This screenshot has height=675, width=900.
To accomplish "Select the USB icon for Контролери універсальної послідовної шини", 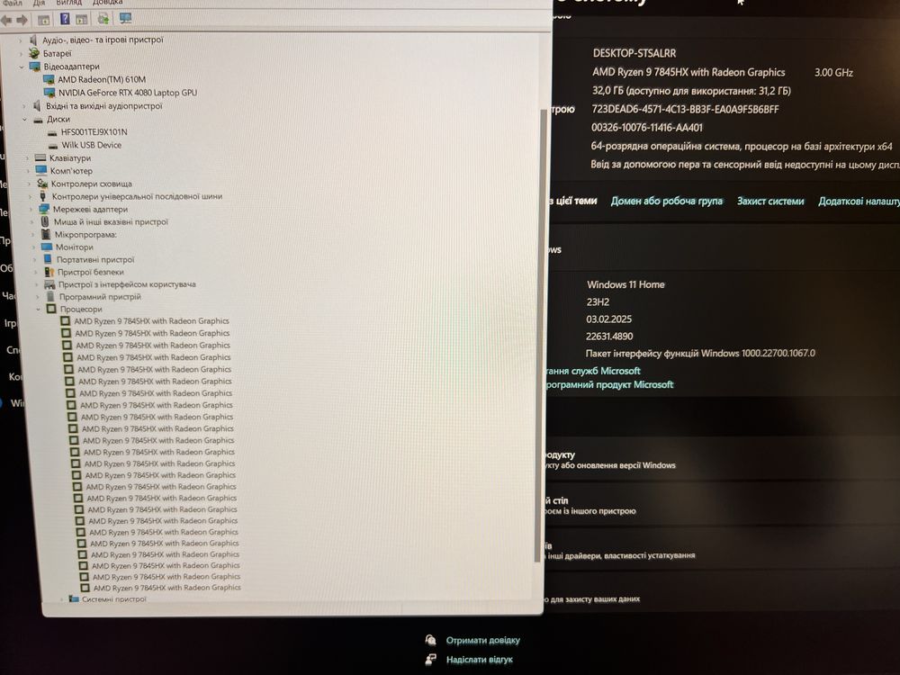I will click(x=43, y=196).
